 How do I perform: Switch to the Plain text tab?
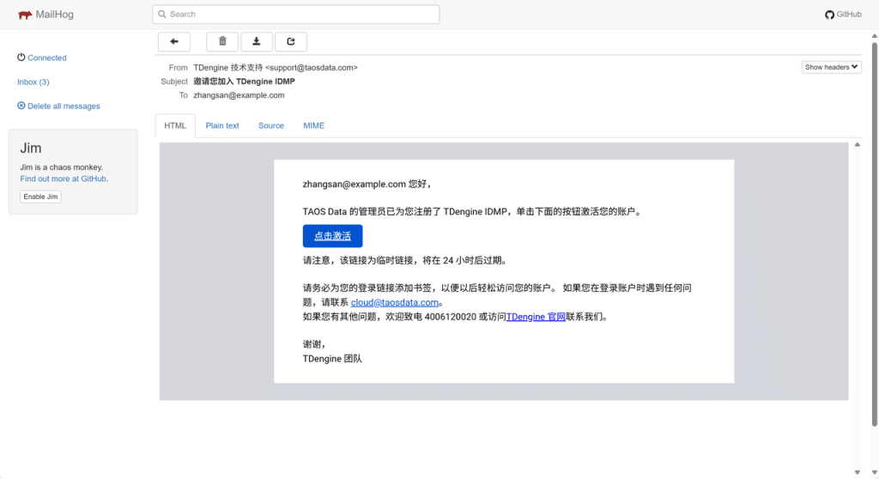222,125
